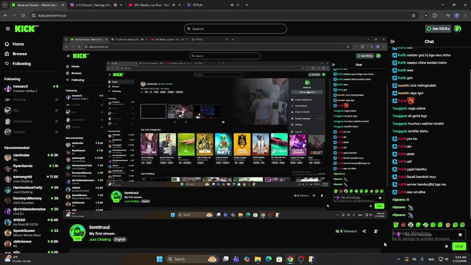This screenshot has width=471, height=265.
Task: Open the Windows taskbar Search box
Action: [x=192, y=259]
